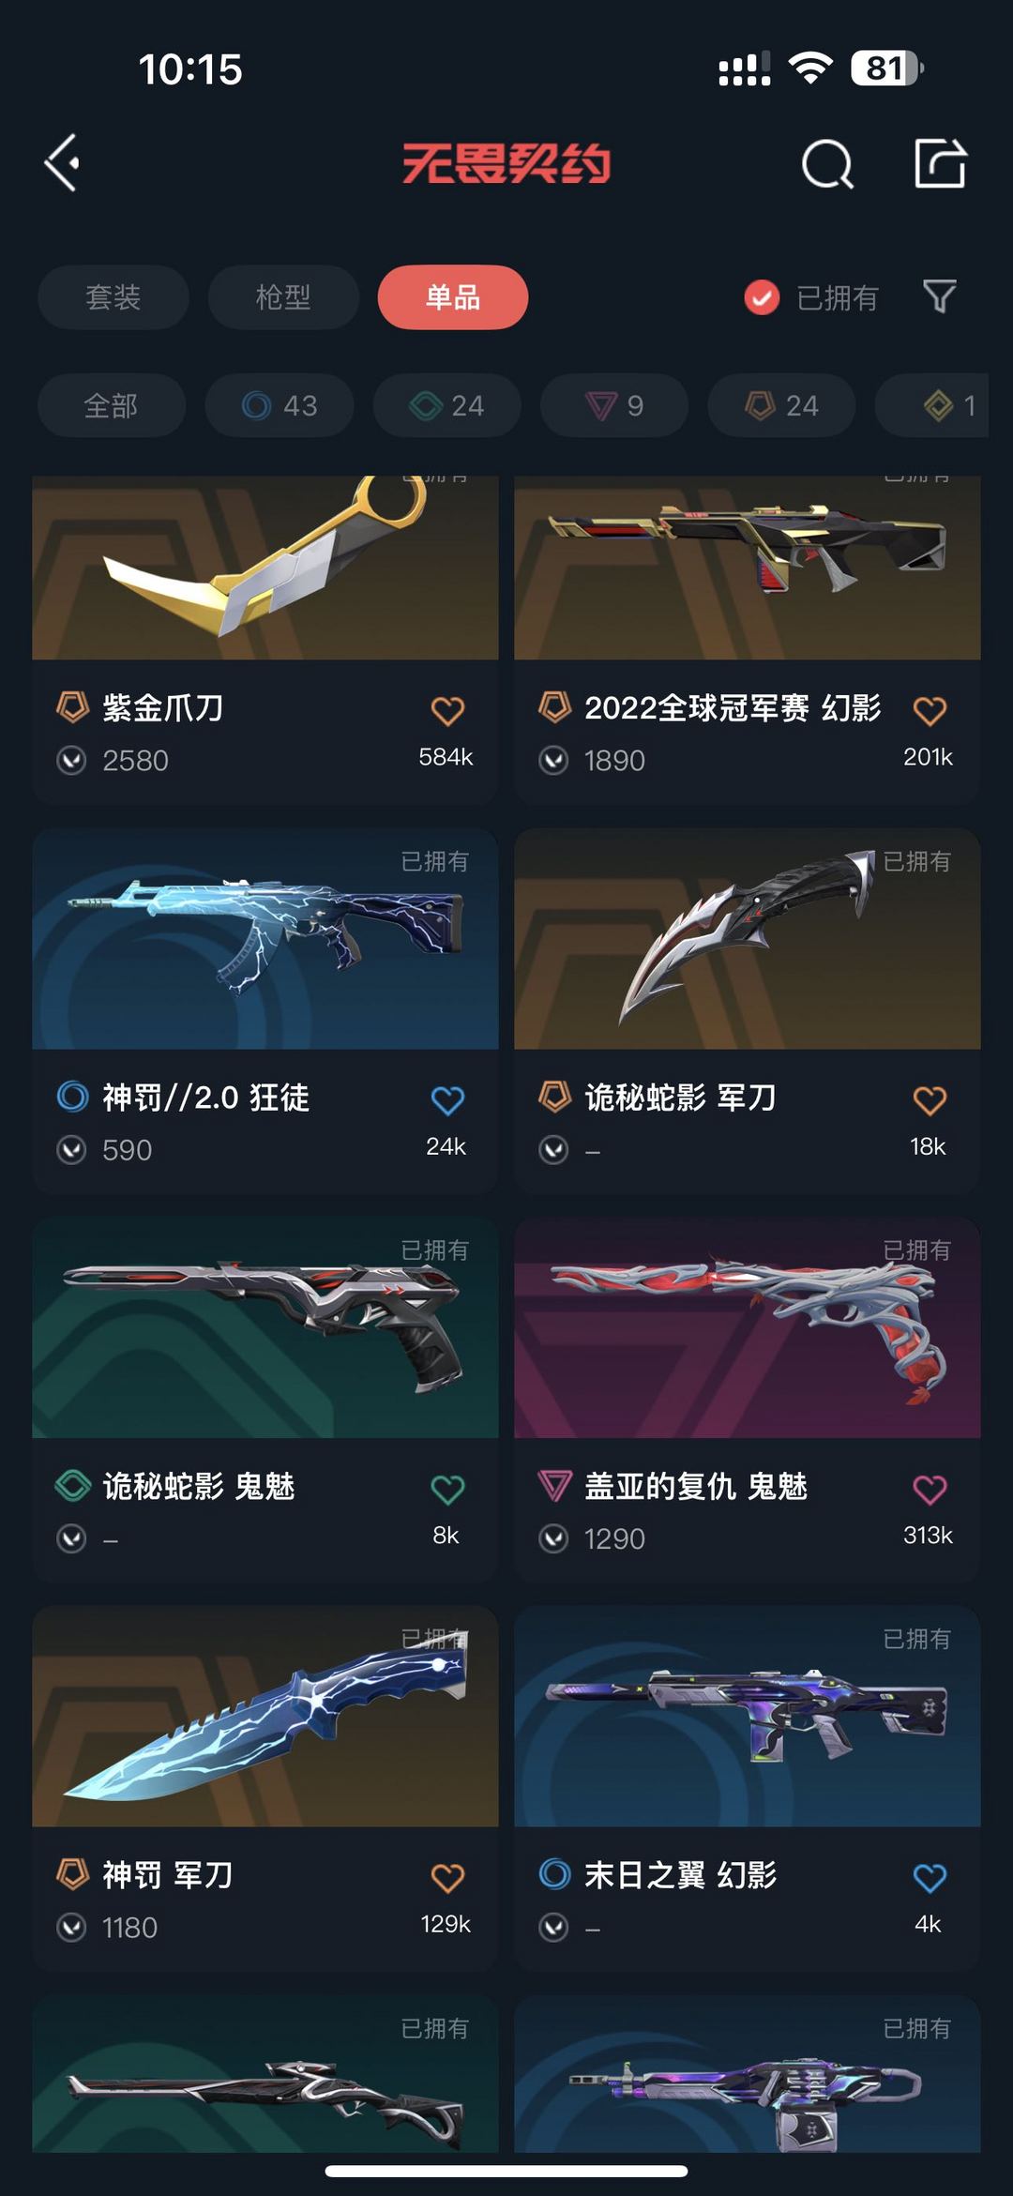This screenshot has width=1013, height=2196.
Task: Tap the back arrow icon
Action: [62, 163]
